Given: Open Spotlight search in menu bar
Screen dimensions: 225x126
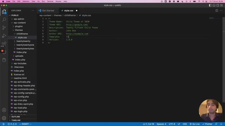Looking at the screenshot, I should point(203,1).
